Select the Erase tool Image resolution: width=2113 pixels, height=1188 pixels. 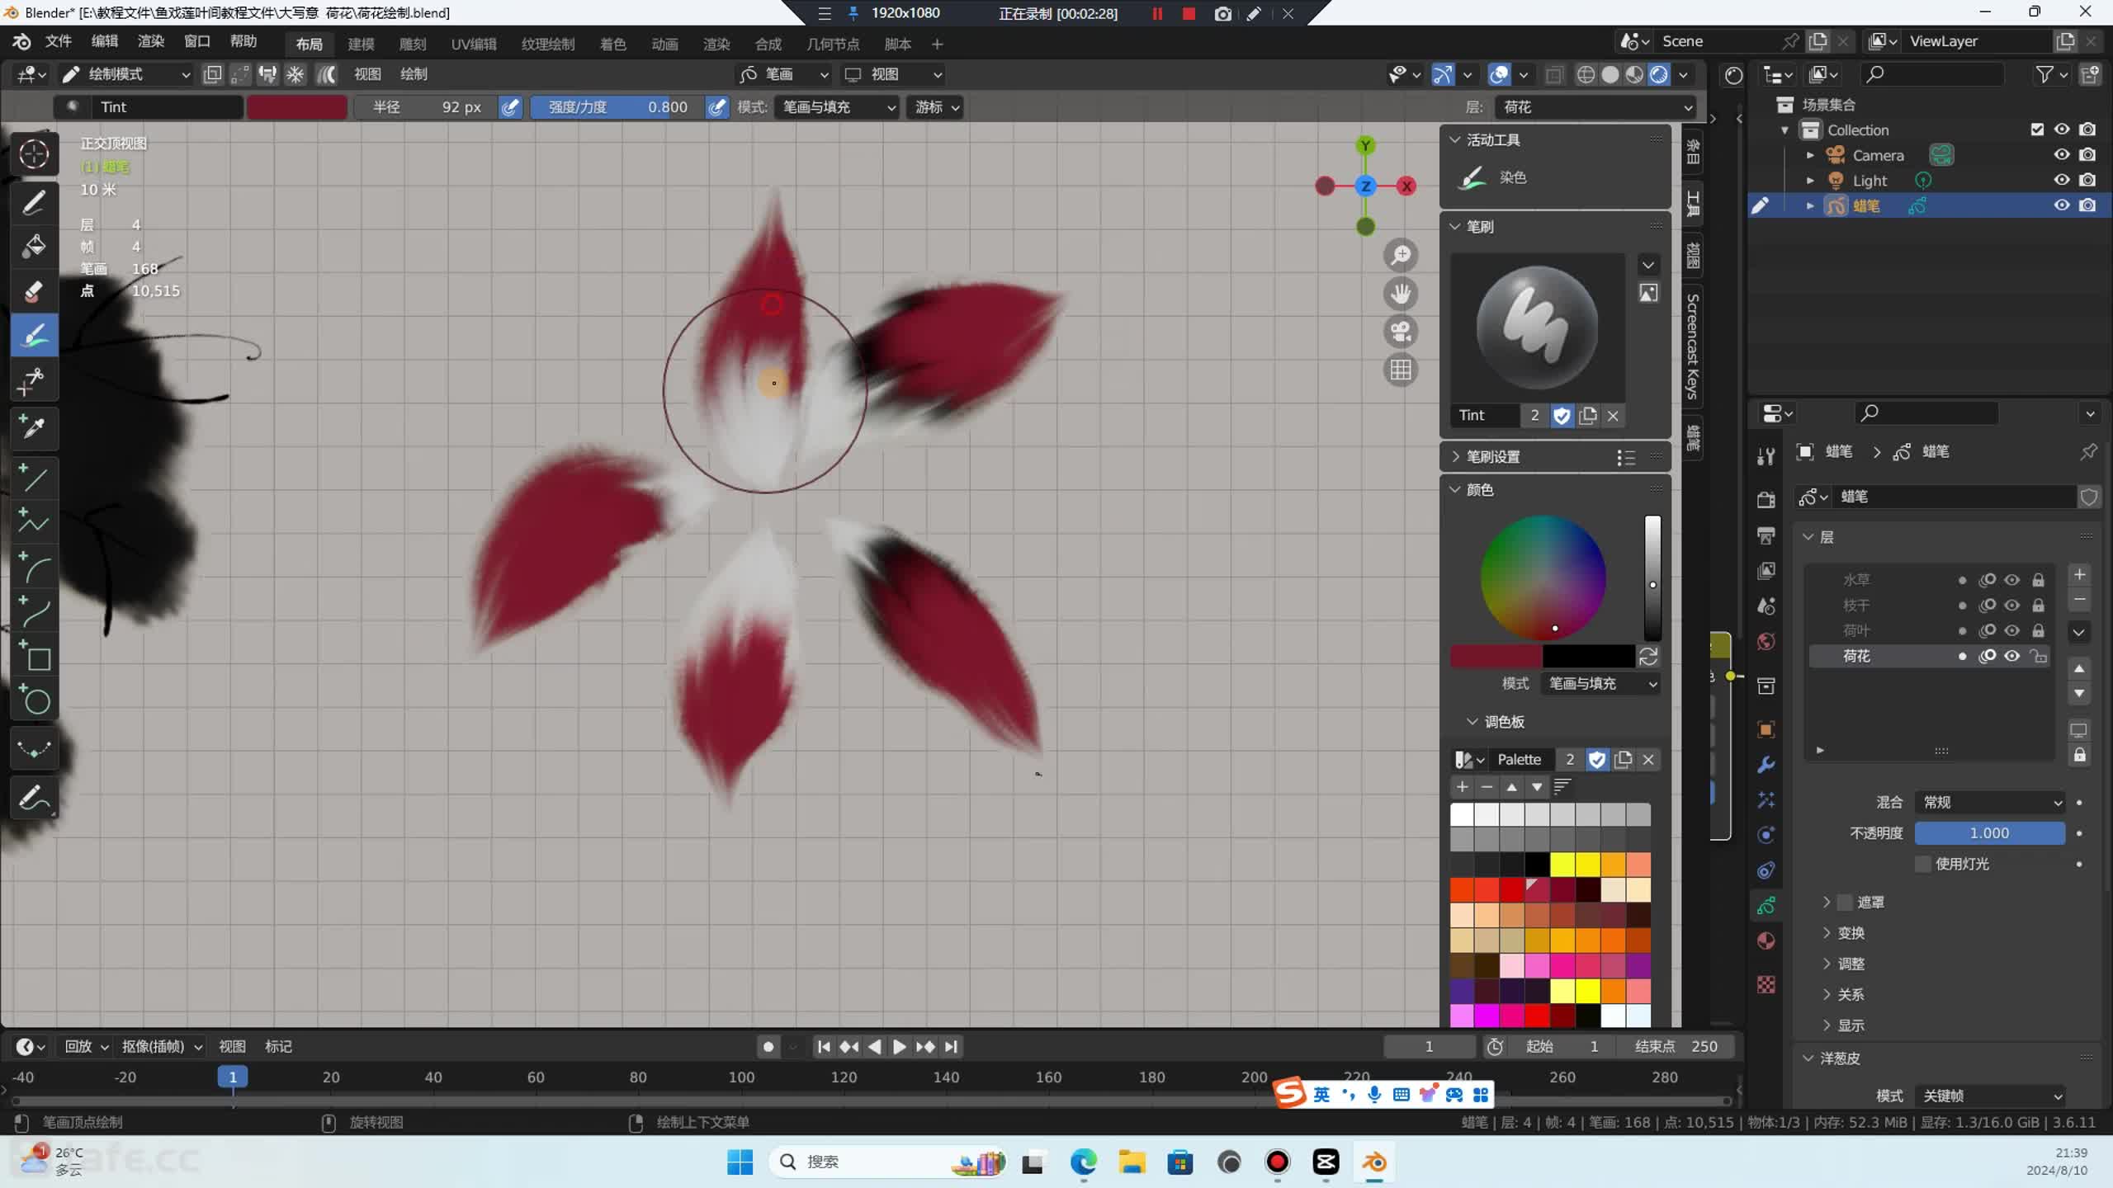(34, 291)
